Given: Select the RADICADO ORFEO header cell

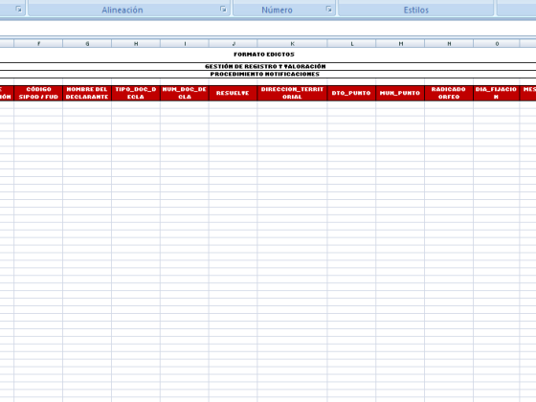Looking at the screenshot, I should point(449,93).
